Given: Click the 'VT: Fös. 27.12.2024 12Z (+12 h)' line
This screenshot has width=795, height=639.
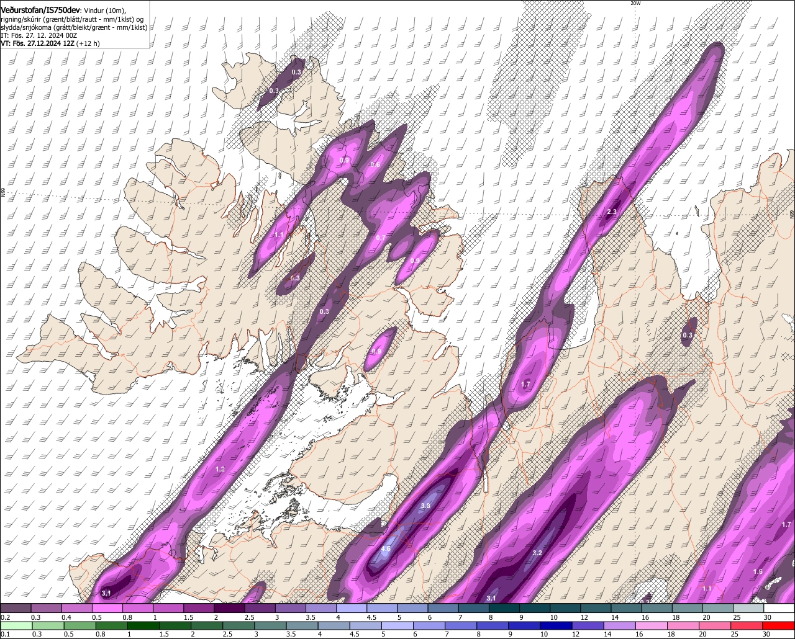Looking at the screenshot, I should [50, 43].
